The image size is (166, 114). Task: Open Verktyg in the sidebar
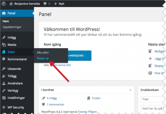13,91
